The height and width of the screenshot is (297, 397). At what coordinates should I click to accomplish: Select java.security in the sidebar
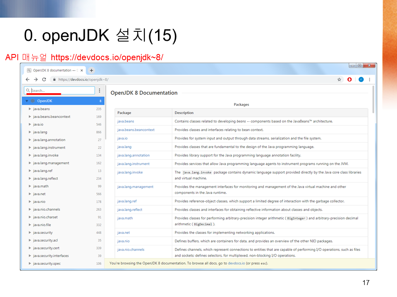coord(63,233)
